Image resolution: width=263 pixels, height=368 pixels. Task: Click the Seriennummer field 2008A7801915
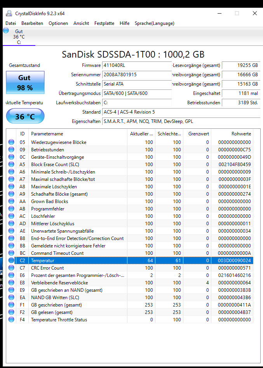pyautogui.click(x=137, y=75)
